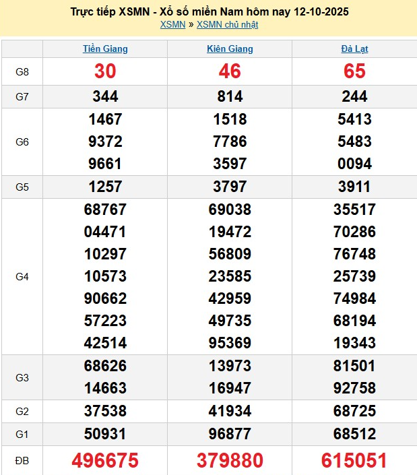Viewport: 417px width, 475px height.
Task: Click the G4 row label
Action: [x=22, y=276]
